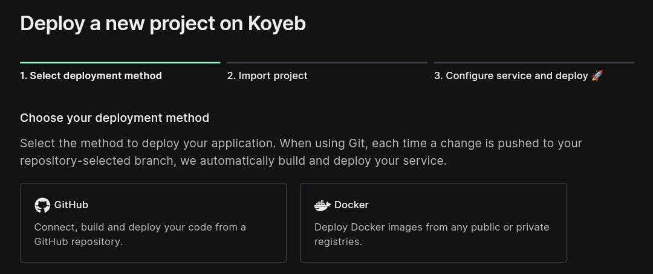Click the 'Docker' label text
This screenshot has width=653, height=274.
coord(351,205)
